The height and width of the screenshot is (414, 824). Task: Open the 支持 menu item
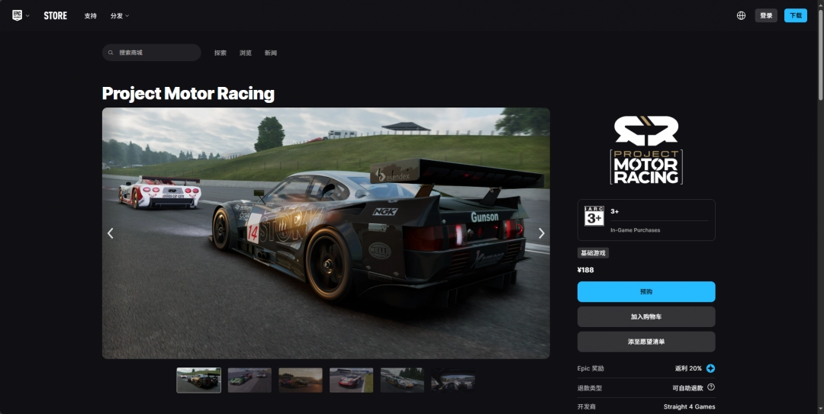[x=91, y=16]
